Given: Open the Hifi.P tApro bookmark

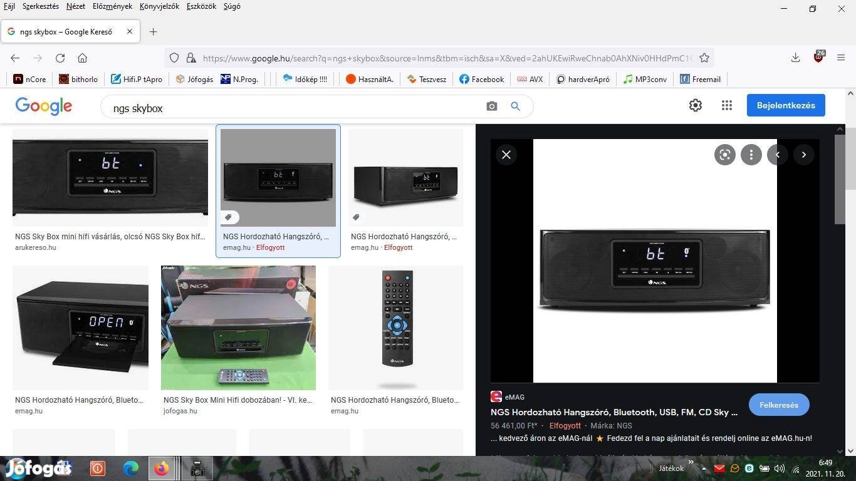Looking at the screenshot, I should (137, 79).
